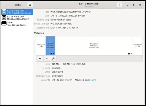This screenshot has width=146, height=106.
Task: Click the 315 MB — 306 MB free text
Action: coord(69,64)
